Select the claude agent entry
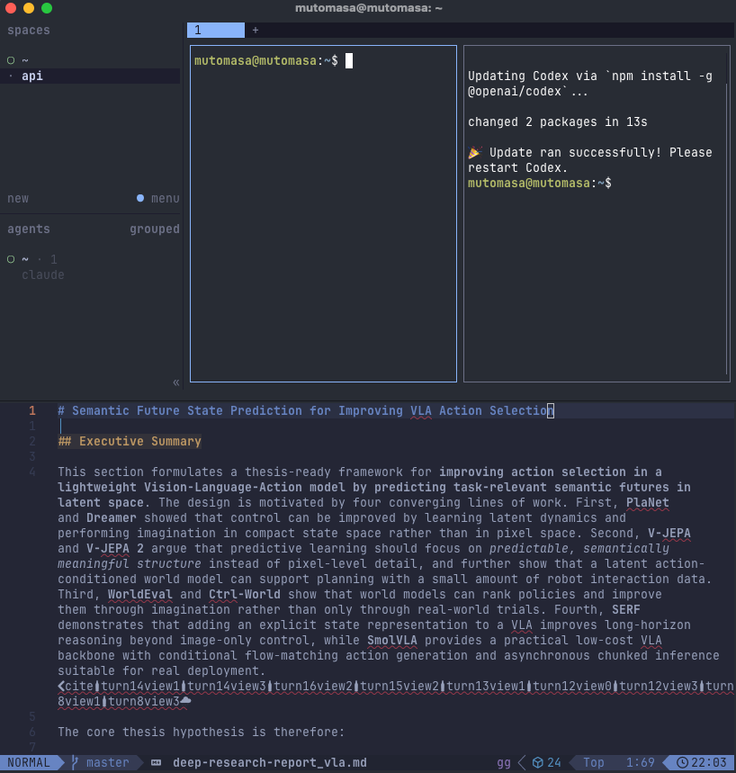 pos(43,274)
